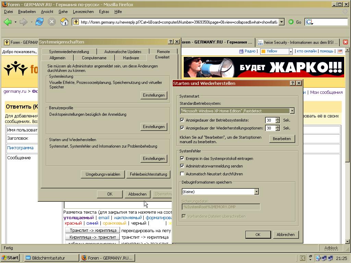351x263 pixels.
Task: Close the heise Security tab with red X
Action: point(346,42)
